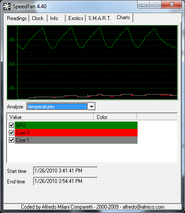Uncheck the GPU checkbox
The image size is (185, 213).
pos(11,125)
